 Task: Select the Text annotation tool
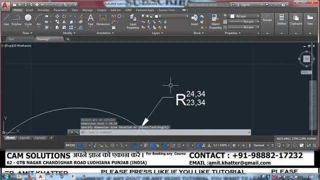(x=90, y=20)
